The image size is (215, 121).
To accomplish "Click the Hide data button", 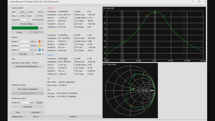I will click(x=23, y=54).
